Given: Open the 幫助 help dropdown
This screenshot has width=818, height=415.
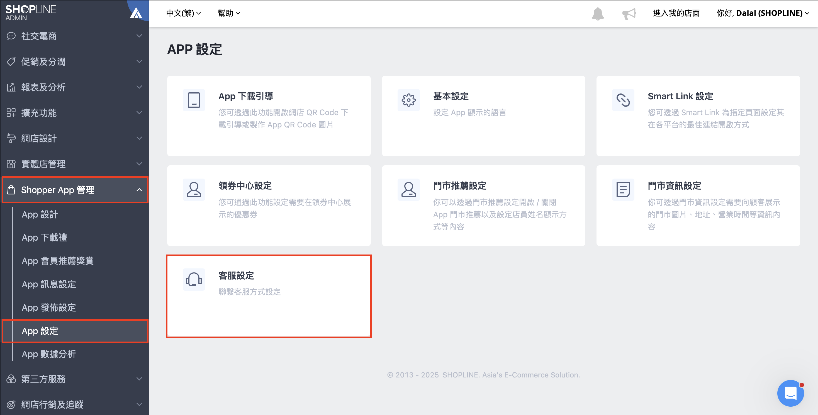Looking at the screenshot, I should (229, 13).
